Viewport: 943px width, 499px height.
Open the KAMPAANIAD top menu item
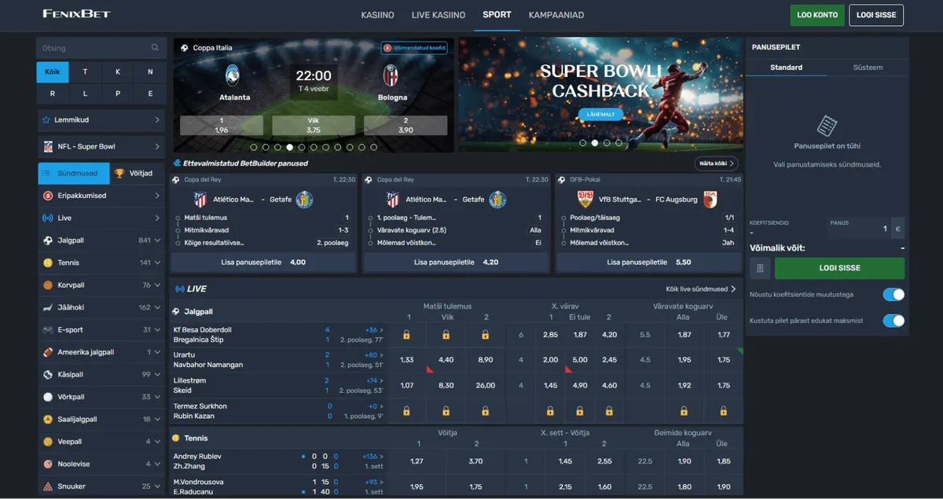[556, 15]
